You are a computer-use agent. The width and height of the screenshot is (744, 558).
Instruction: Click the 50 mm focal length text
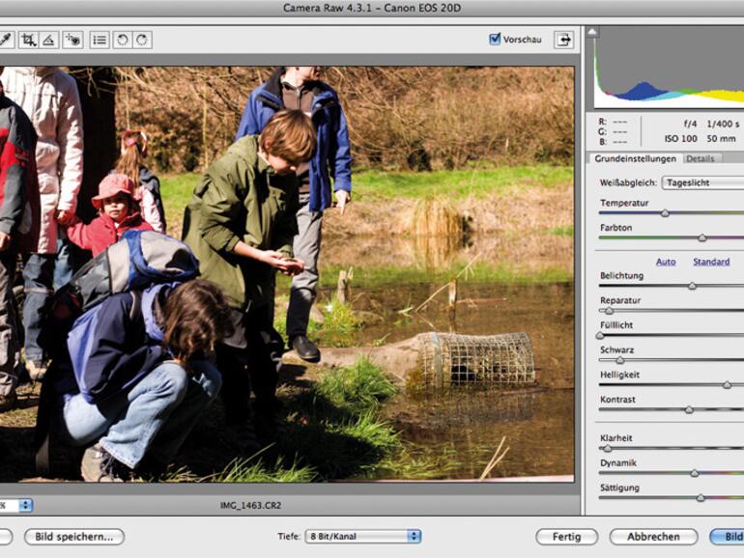click(x=721, y=139)
